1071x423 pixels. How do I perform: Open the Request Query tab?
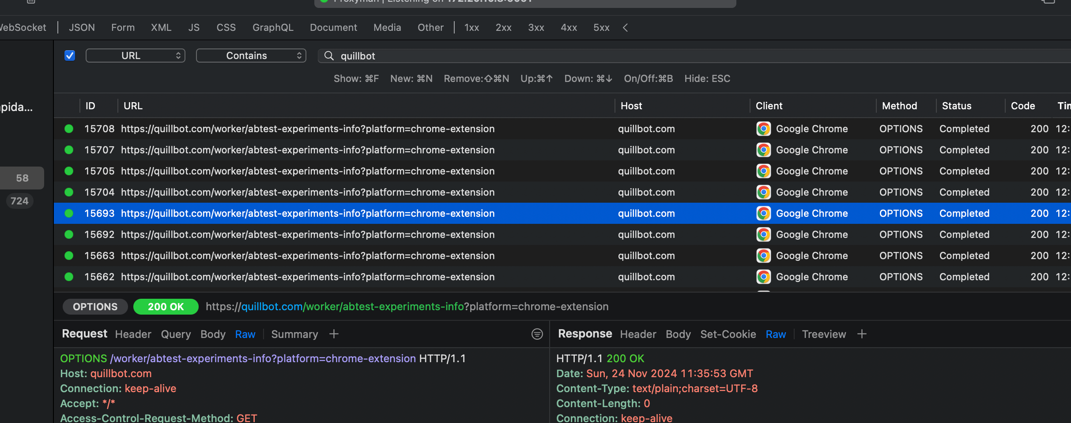[176, 334]
